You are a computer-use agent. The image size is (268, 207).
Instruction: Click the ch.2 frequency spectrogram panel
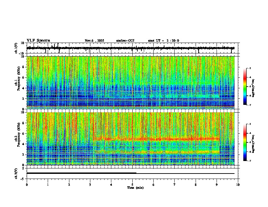(x=131, y=139)
